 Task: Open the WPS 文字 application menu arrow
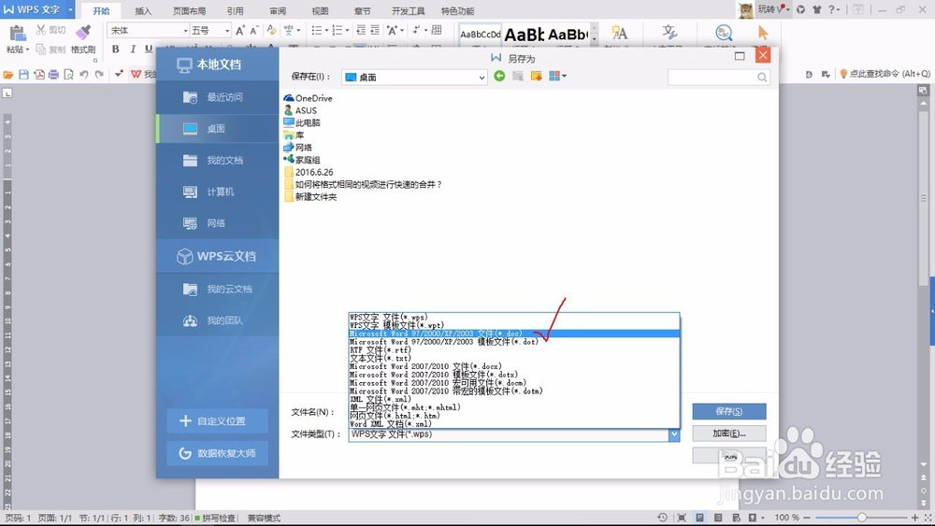pyautogui.click(x=70, y=9)
